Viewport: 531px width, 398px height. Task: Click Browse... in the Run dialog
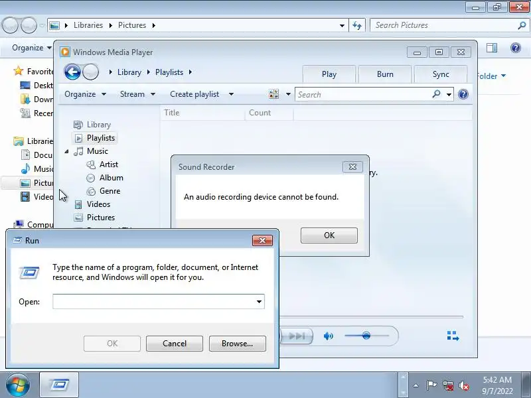(x=238, y=344)
